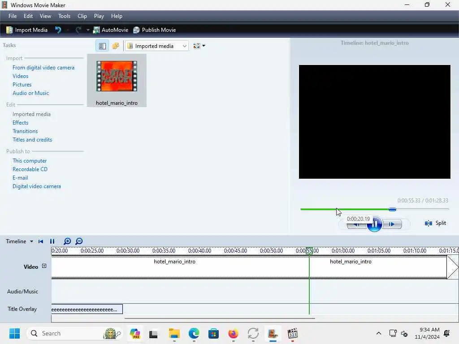
Task: Open the Edit menu
Action: (x=28, y=16)
